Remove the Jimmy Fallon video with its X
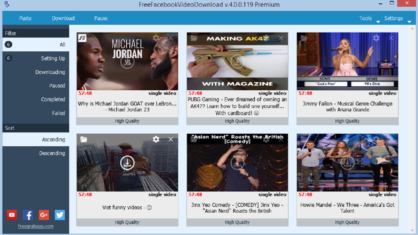Image resolution: width=418 pixels, height=235 pixels. pos(391,38)
